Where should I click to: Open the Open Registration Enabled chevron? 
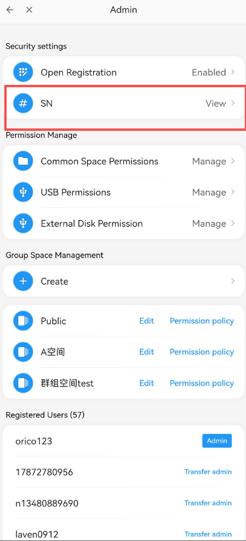click(233, 72)
